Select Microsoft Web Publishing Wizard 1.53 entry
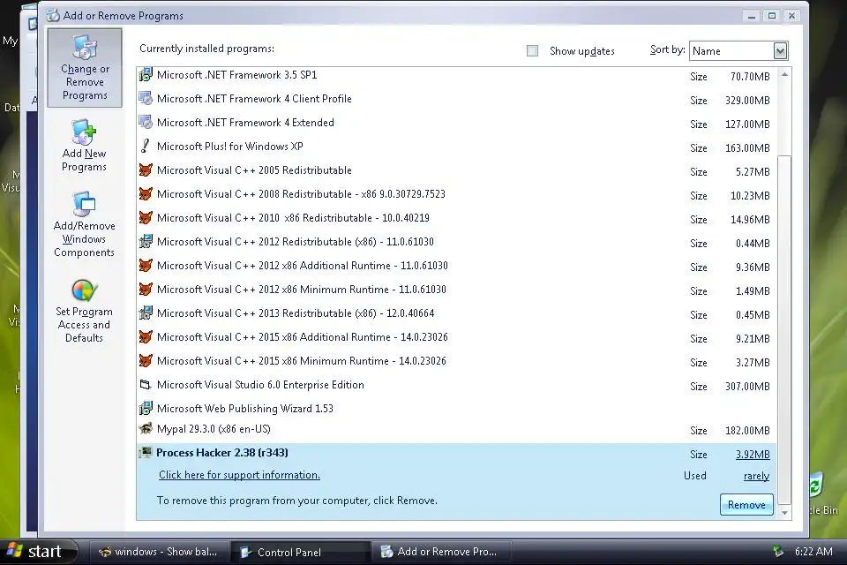 click(457, 408)
